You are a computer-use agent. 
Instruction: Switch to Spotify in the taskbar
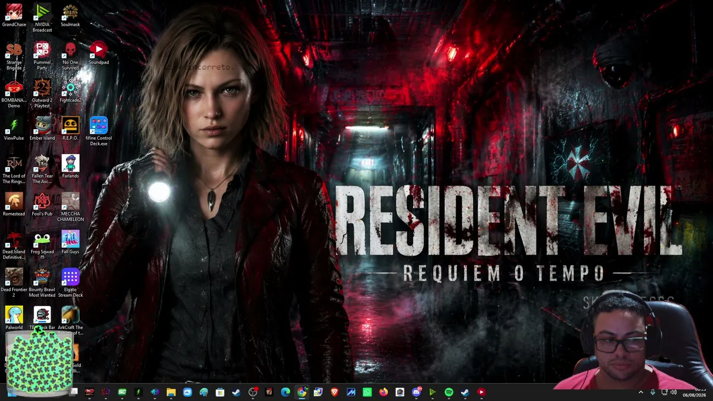point(449,392)
